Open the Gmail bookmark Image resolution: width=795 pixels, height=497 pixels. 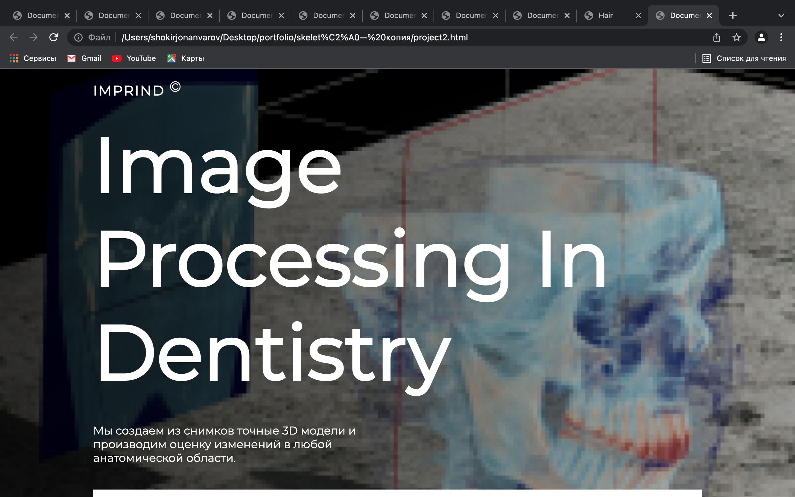tap(84, 58)
